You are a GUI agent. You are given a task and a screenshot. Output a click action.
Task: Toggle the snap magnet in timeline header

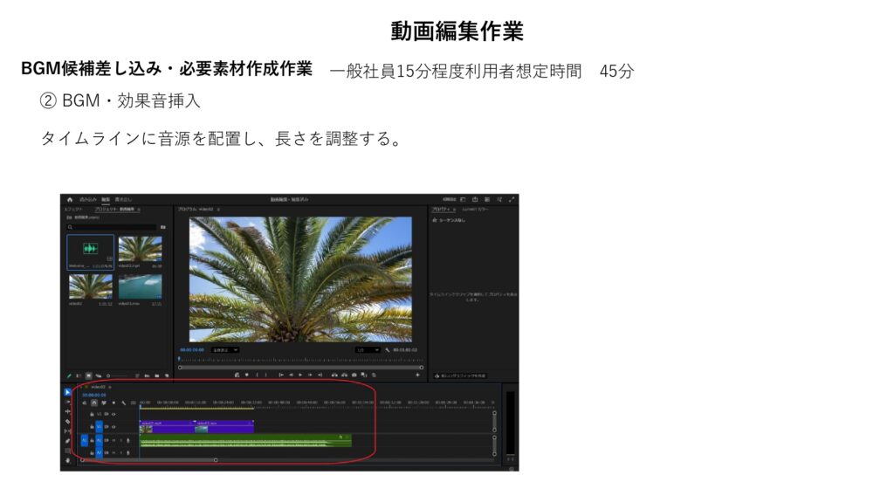[x=94, y=403]
